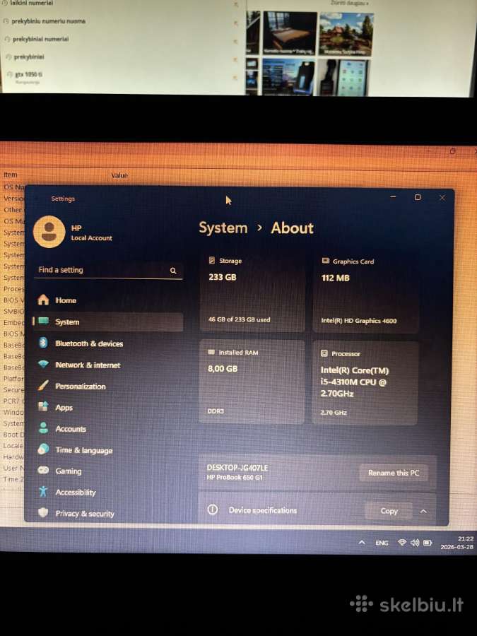477x636 pixels.
Task: Close the Settings window
Action: pyautogui.click(x=442, y=198)
